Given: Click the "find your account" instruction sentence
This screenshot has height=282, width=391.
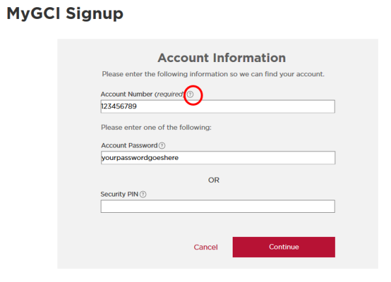Looking at the screenshot, I should (x=213, y=74).
